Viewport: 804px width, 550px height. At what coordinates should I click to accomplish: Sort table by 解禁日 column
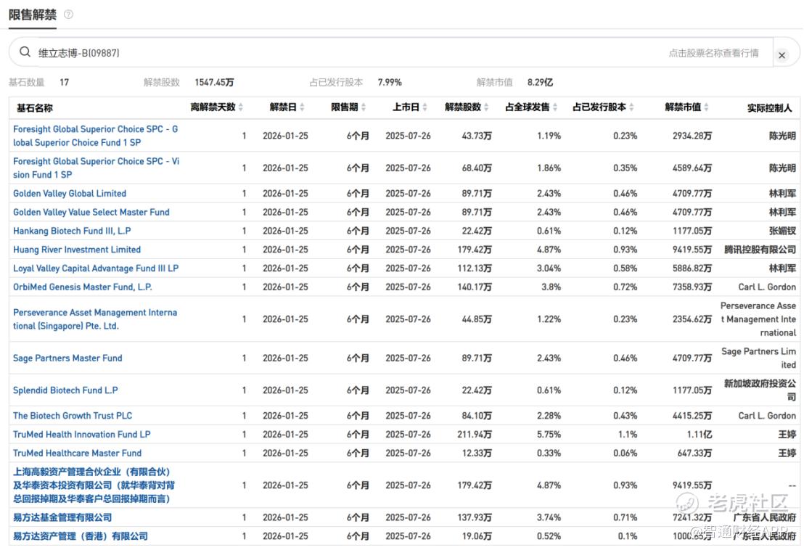pos(287,107)
